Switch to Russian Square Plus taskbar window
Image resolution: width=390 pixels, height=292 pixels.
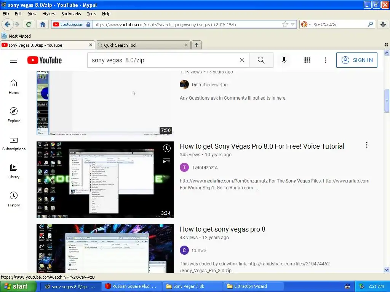point(131,286)
